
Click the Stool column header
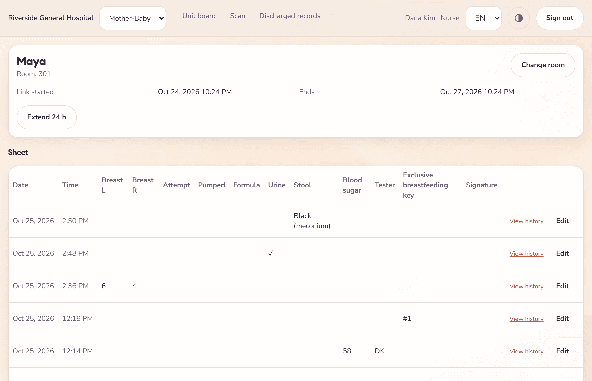coord(302,185)
